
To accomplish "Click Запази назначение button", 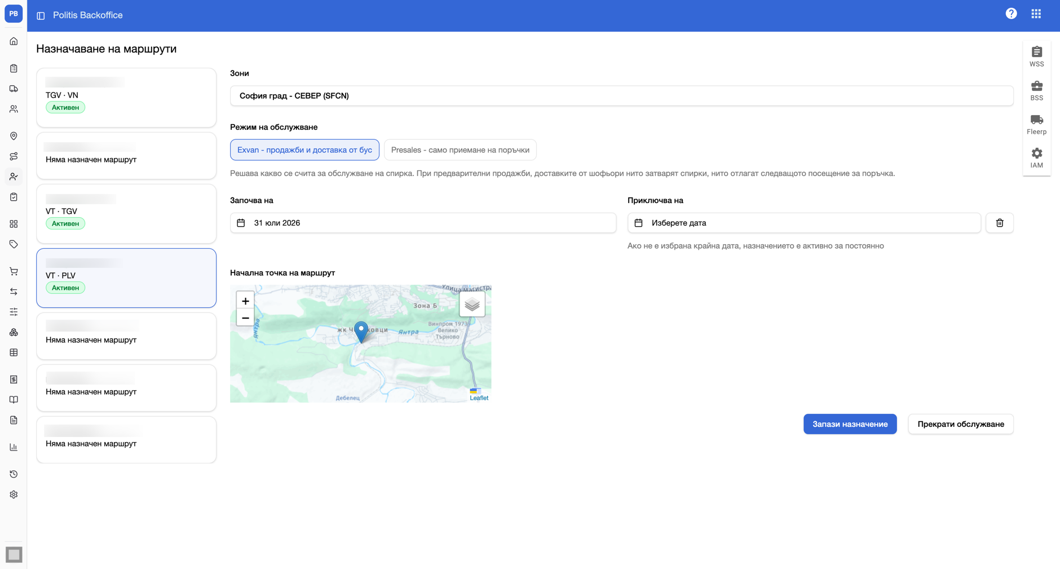I will pyautogui.click(x=850, y=424).
